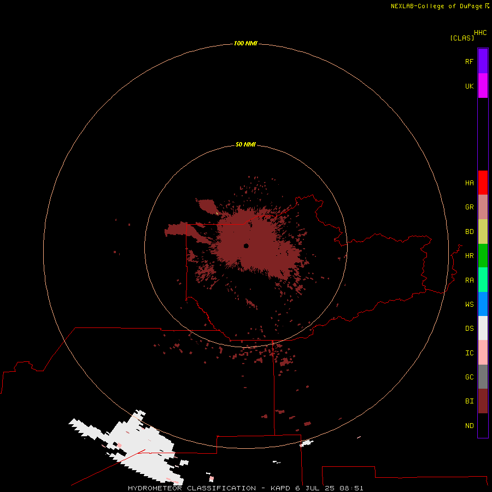Screen dimensions: 492x492
Task: Click the '08:51' timestamp
Action: (x=352, y=488)
